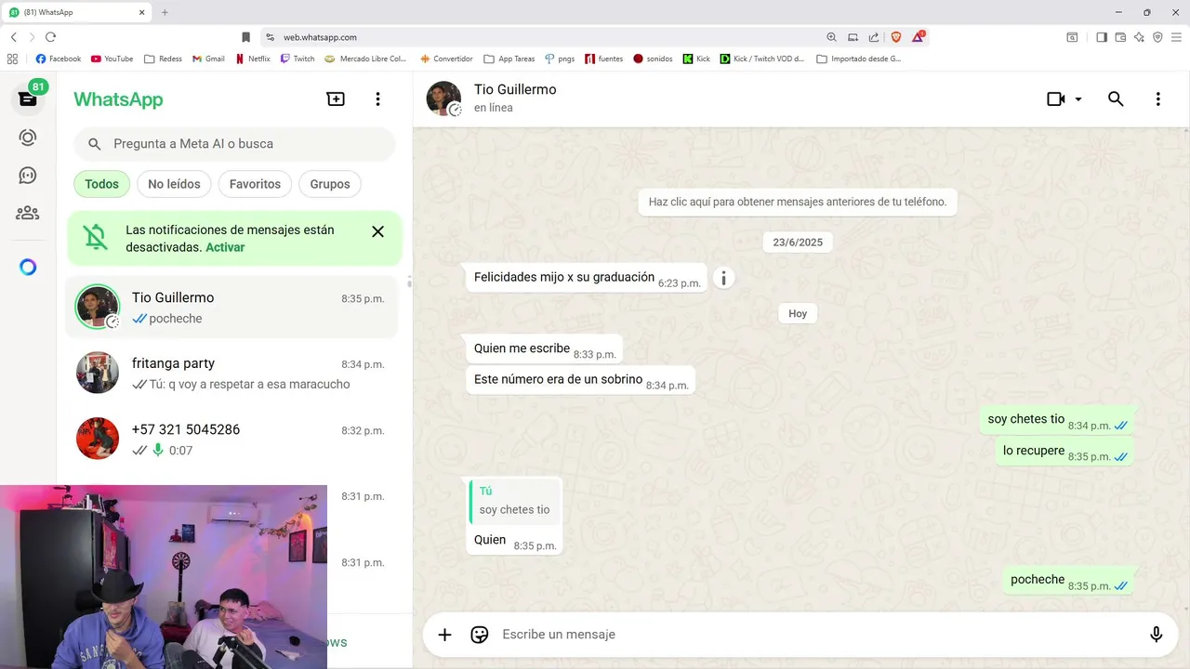Open the Gmail bookmark
The image size is (1190, 669).
[x=208, y=59]
